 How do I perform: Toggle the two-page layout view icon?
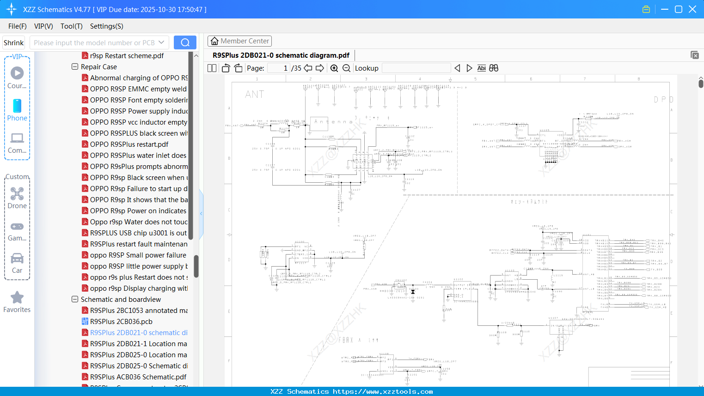(212, 68)
